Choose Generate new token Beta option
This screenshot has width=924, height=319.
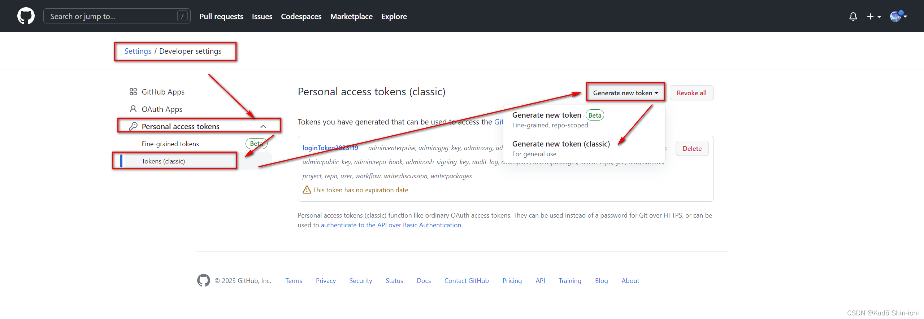[x=584, y=120]
